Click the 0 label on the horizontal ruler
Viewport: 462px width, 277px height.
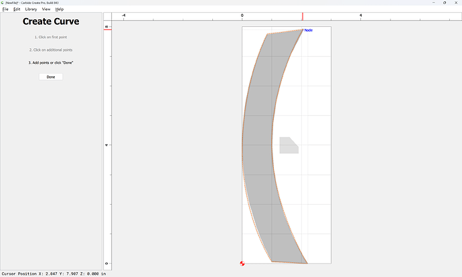[242, 15]
